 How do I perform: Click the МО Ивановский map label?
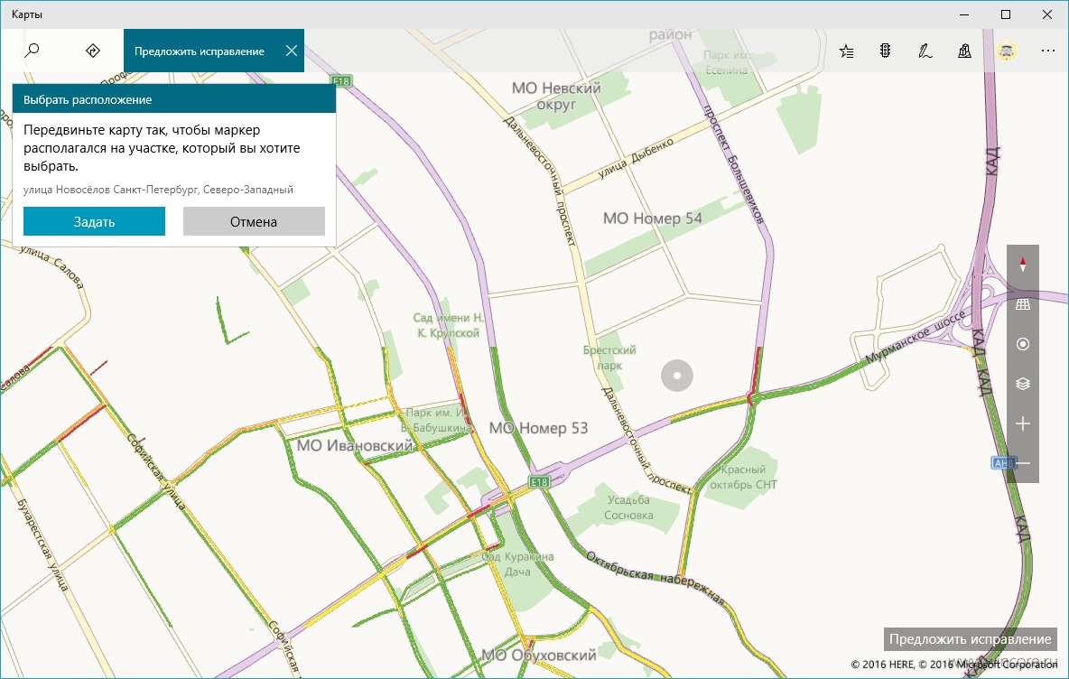(x=355, y=445)
